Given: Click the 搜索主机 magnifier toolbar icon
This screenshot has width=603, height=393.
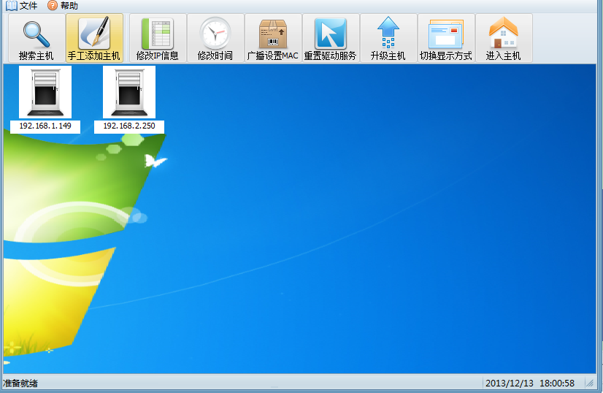Looking at the screenshot, I should 37,34.
